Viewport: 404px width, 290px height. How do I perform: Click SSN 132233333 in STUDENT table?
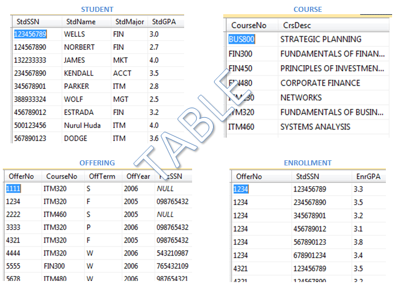[30, 60]
